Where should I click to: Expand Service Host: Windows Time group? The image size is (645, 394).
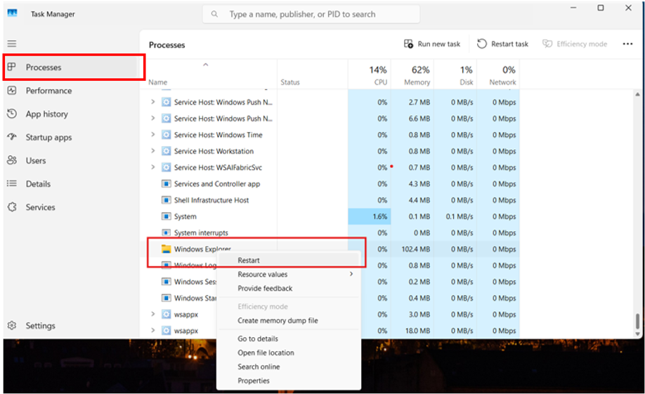[x=152, y=134]
